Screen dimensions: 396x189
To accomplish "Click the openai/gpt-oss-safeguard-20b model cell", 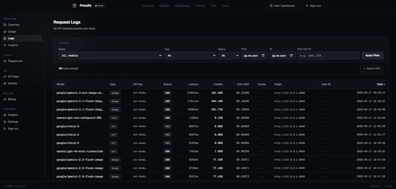I will tap(79, 118).
